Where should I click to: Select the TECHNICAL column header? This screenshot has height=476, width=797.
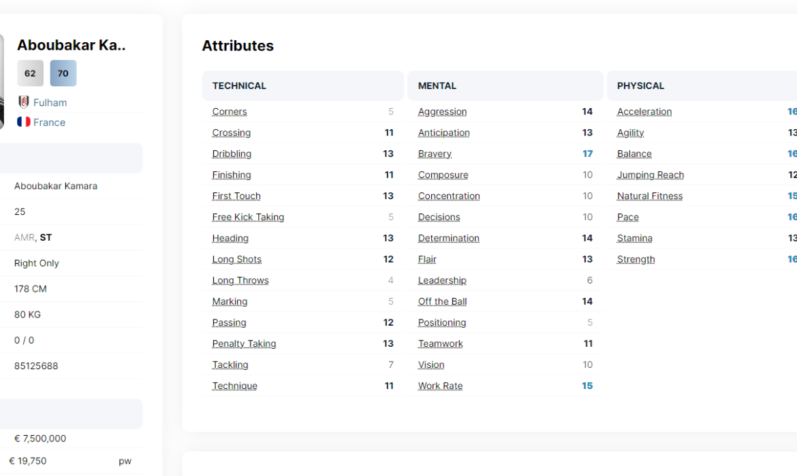point(239,86)
